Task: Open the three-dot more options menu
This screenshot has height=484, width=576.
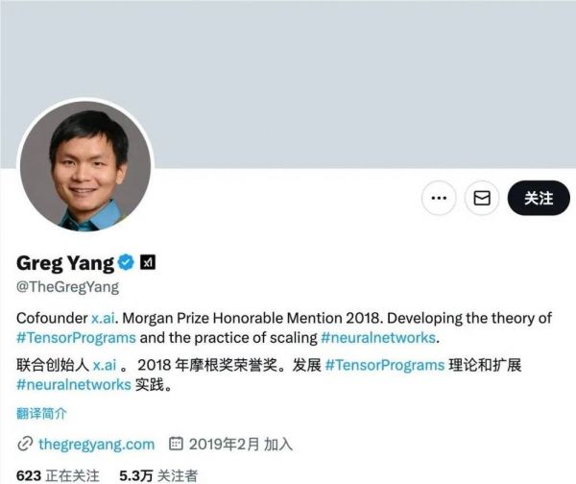Action: click(439, 198)
